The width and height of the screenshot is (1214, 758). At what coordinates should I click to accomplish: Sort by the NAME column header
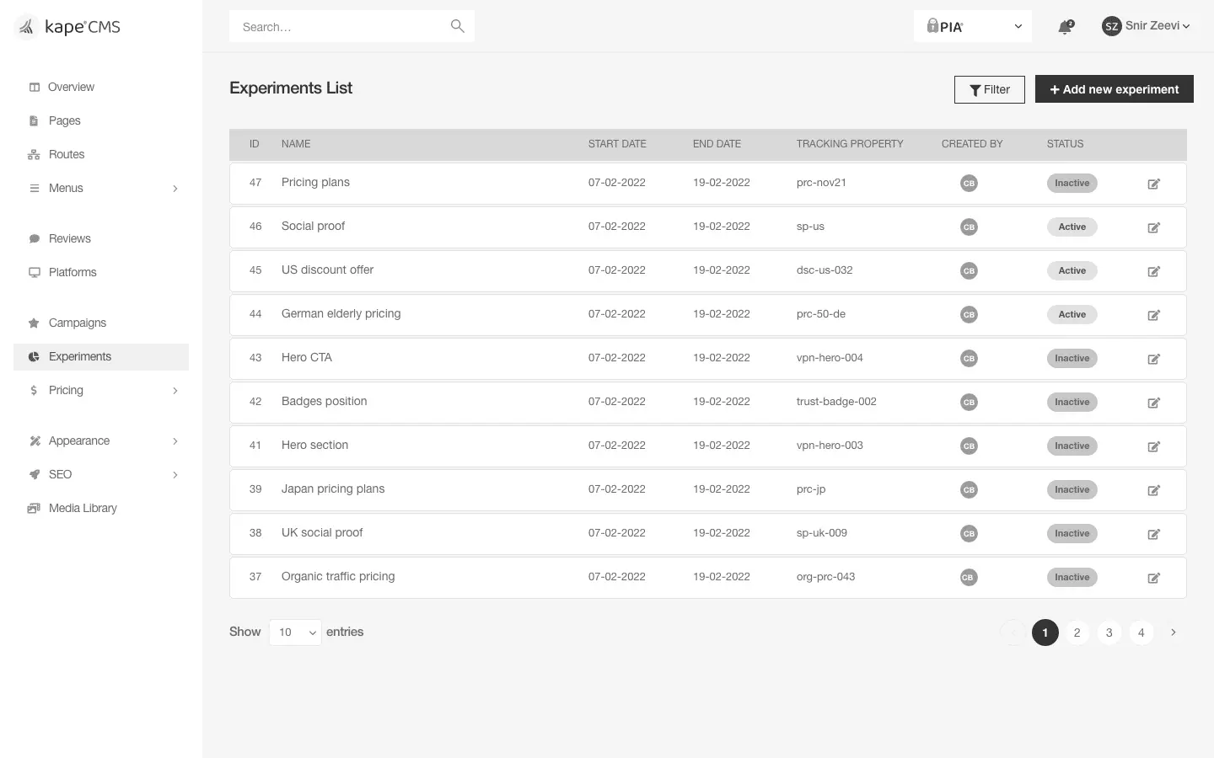click(296, 144)
